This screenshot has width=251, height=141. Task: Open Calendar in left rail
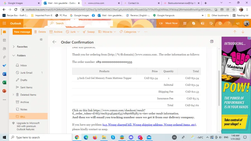4,40
